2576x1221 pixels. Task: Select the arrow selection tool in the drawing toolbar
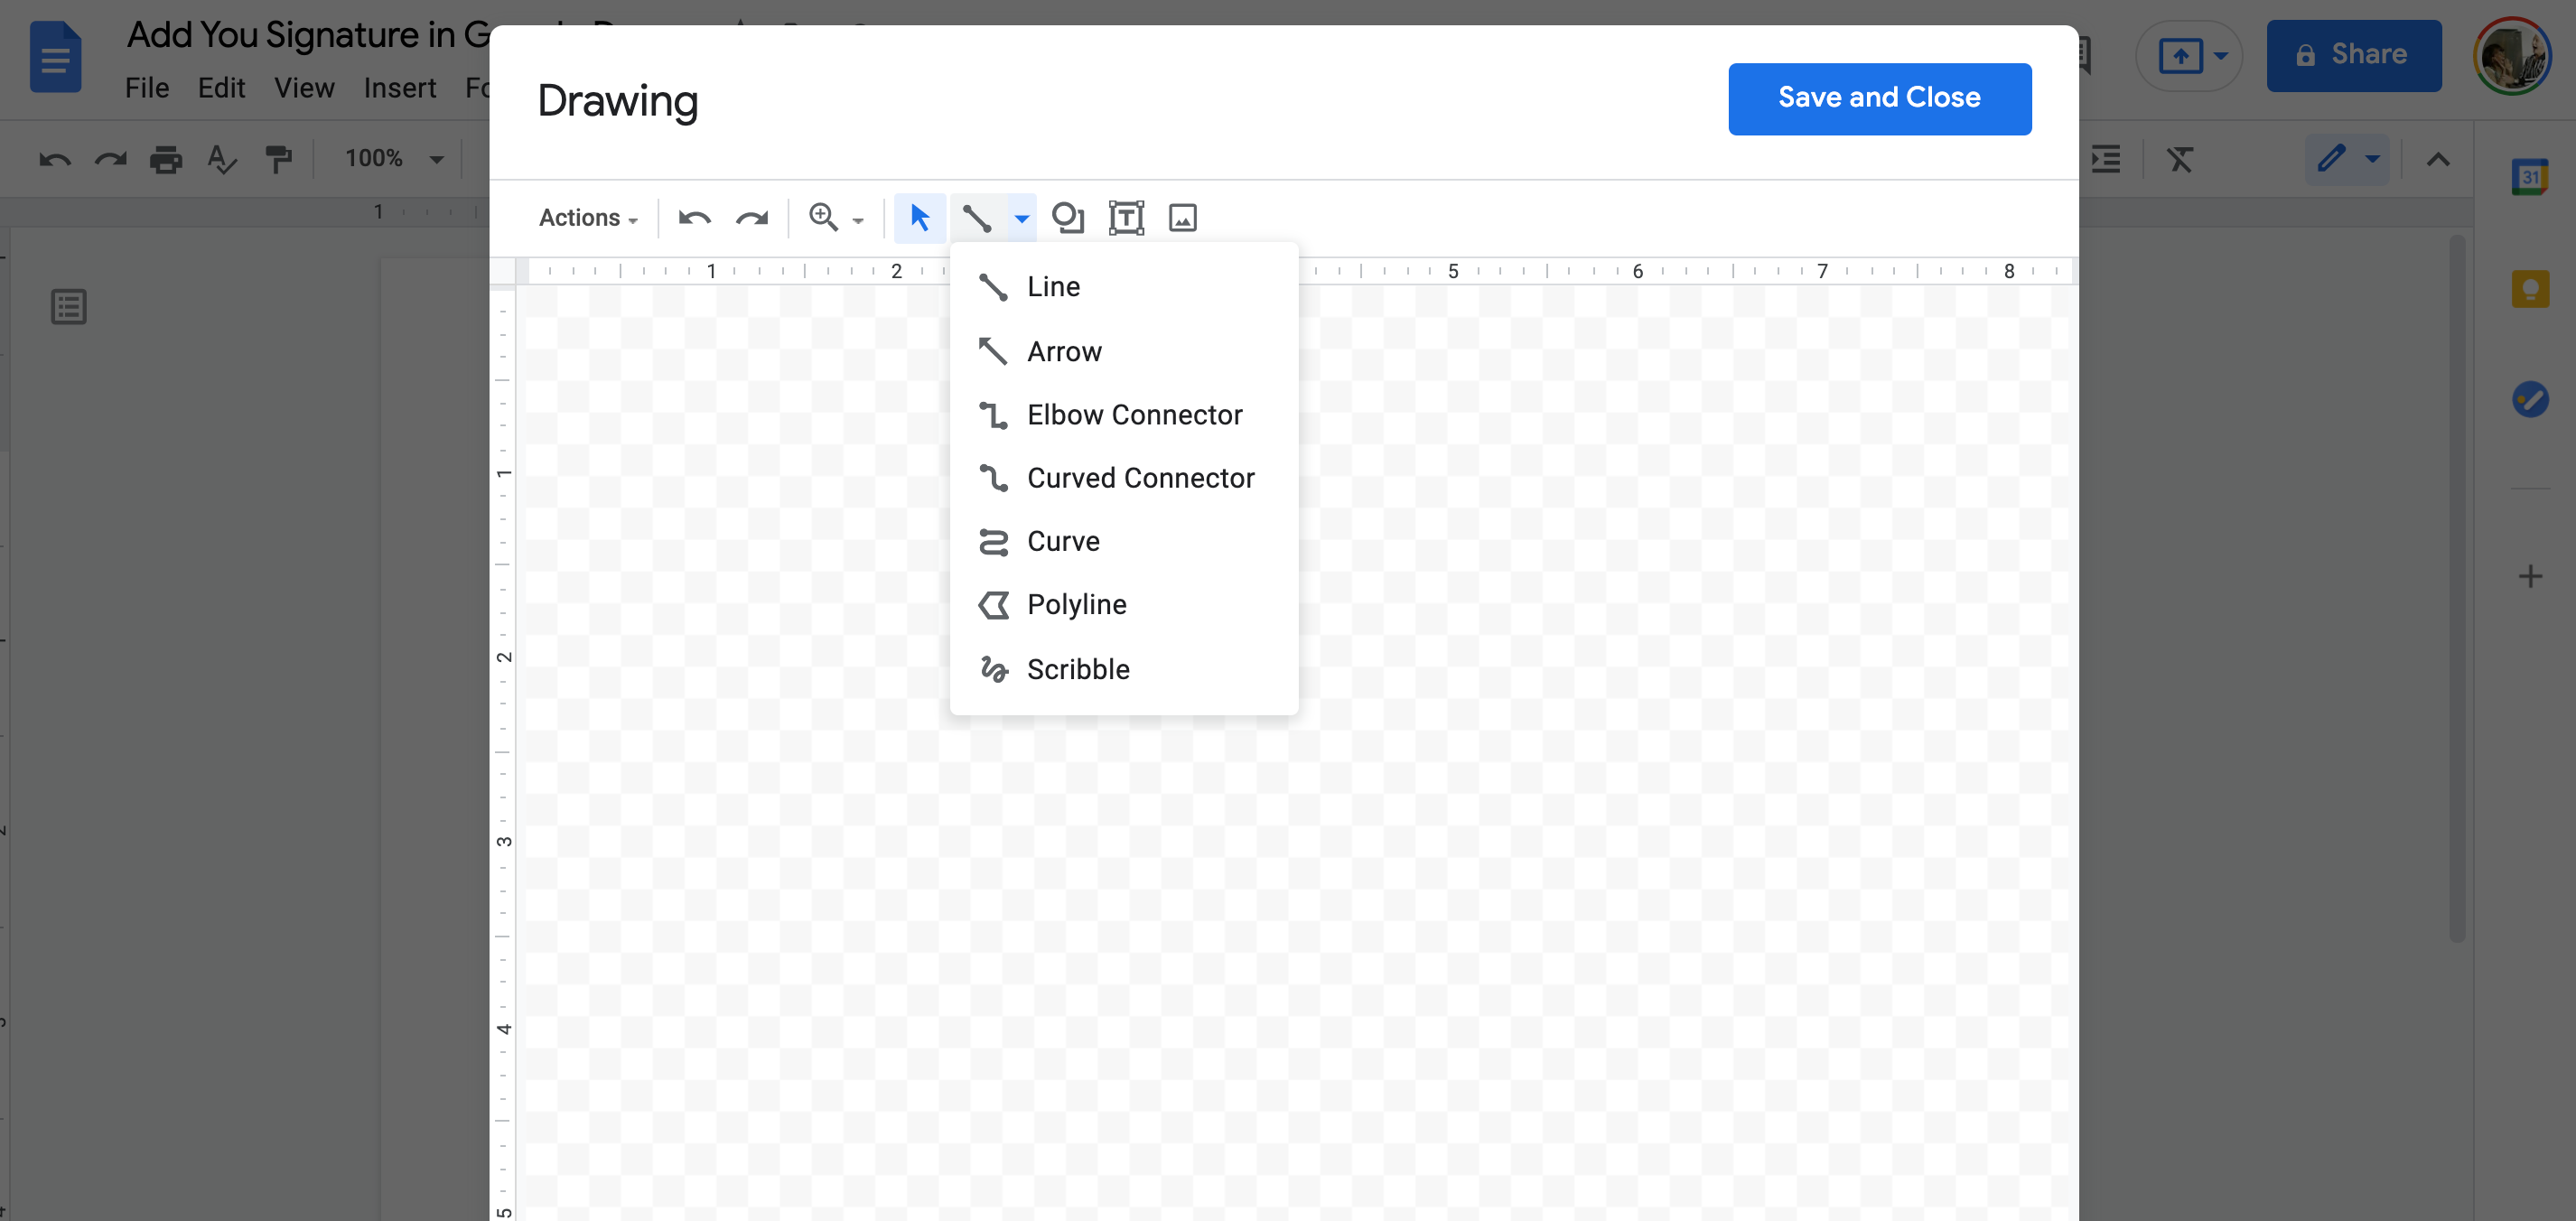pos(919,217)
